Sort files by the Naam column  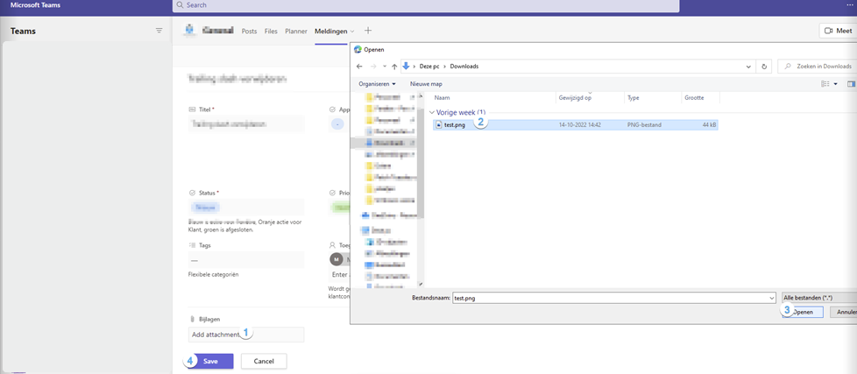pos(443,98)
